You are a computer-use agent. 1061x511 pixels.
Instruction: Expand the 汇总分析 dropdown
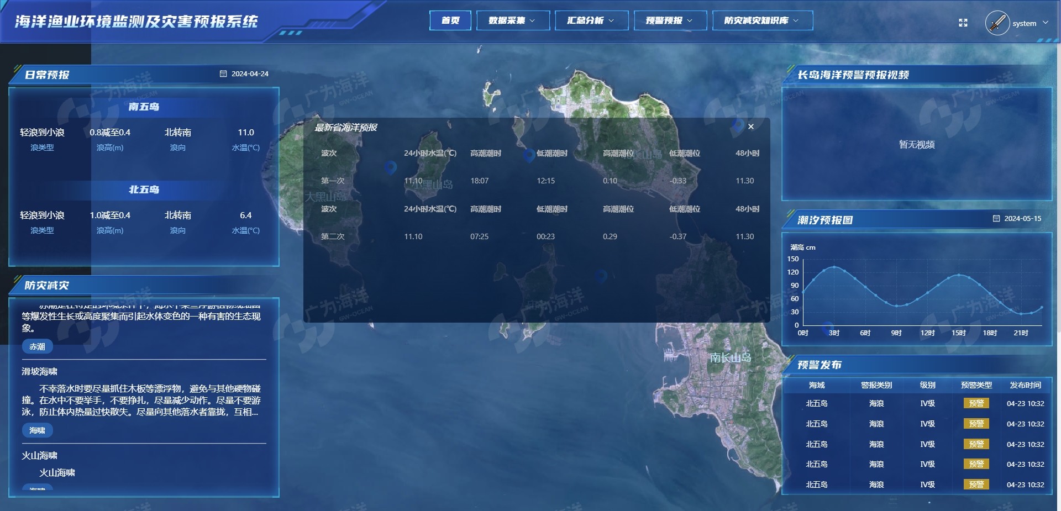point(591,20)
